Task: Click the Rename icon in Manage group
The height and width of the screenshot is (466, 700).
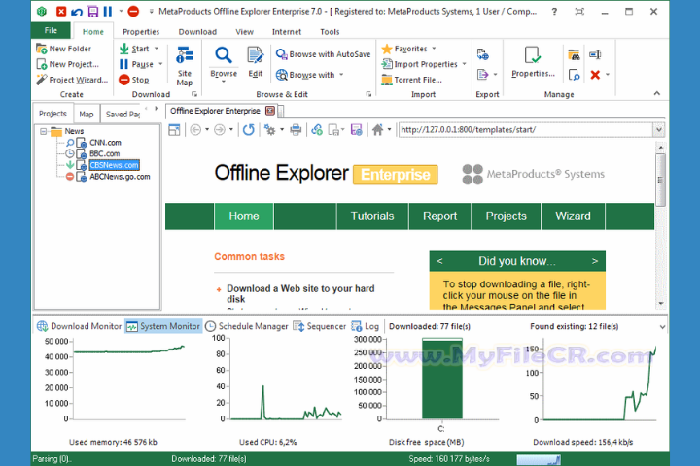Action: coord(595,54)
